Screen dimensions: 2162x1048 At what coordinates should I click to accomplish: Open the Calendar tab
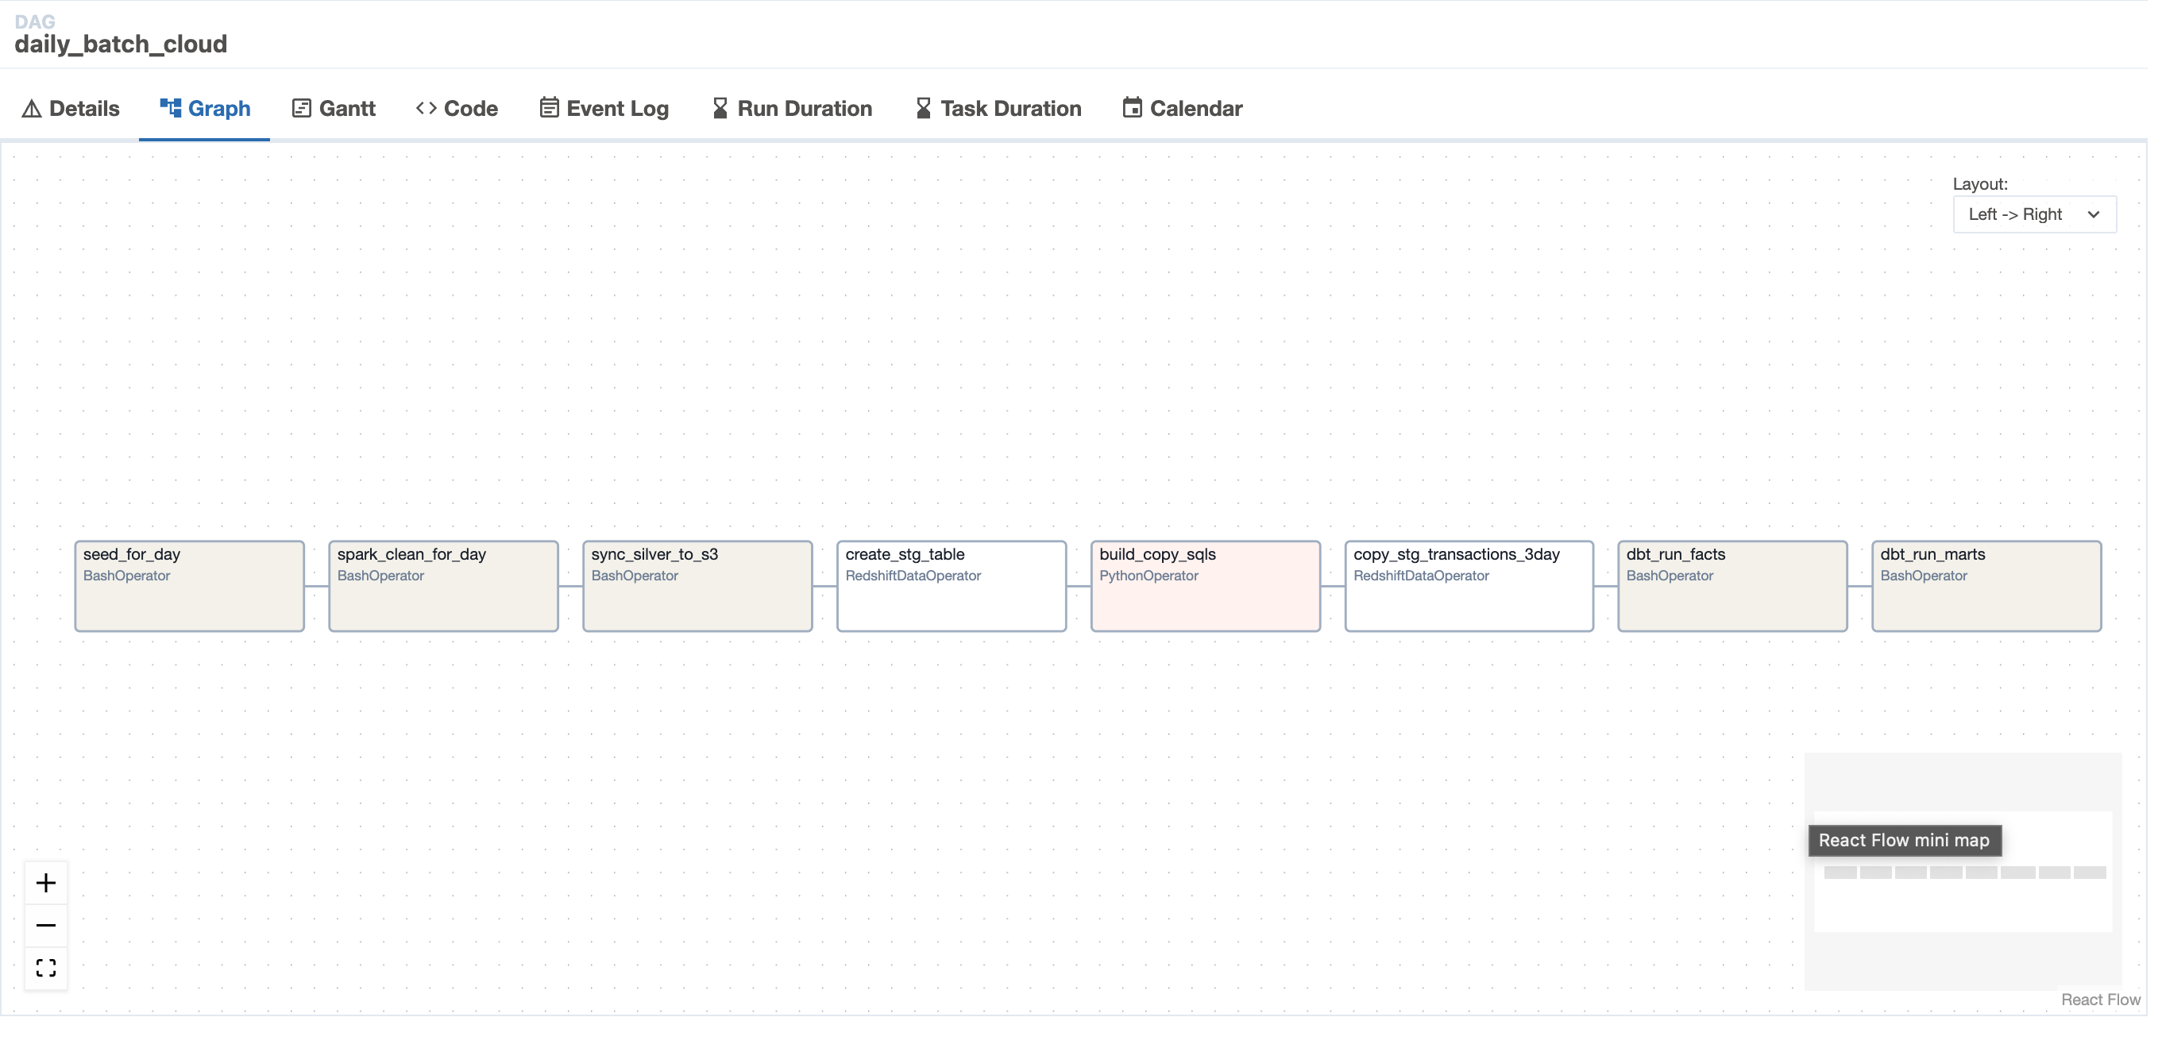[x=1182, y=108]
